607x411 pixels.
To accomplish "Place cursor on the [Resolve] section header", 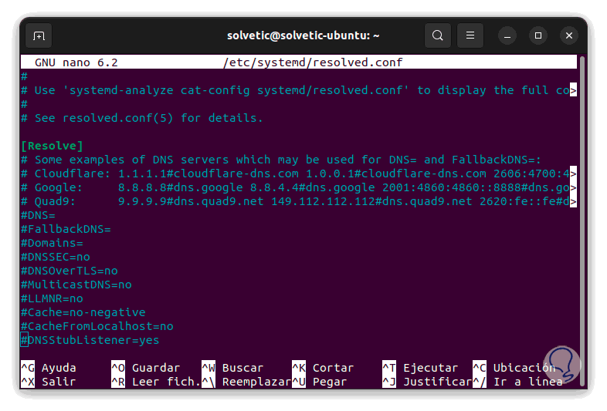I will coord(52,146).
